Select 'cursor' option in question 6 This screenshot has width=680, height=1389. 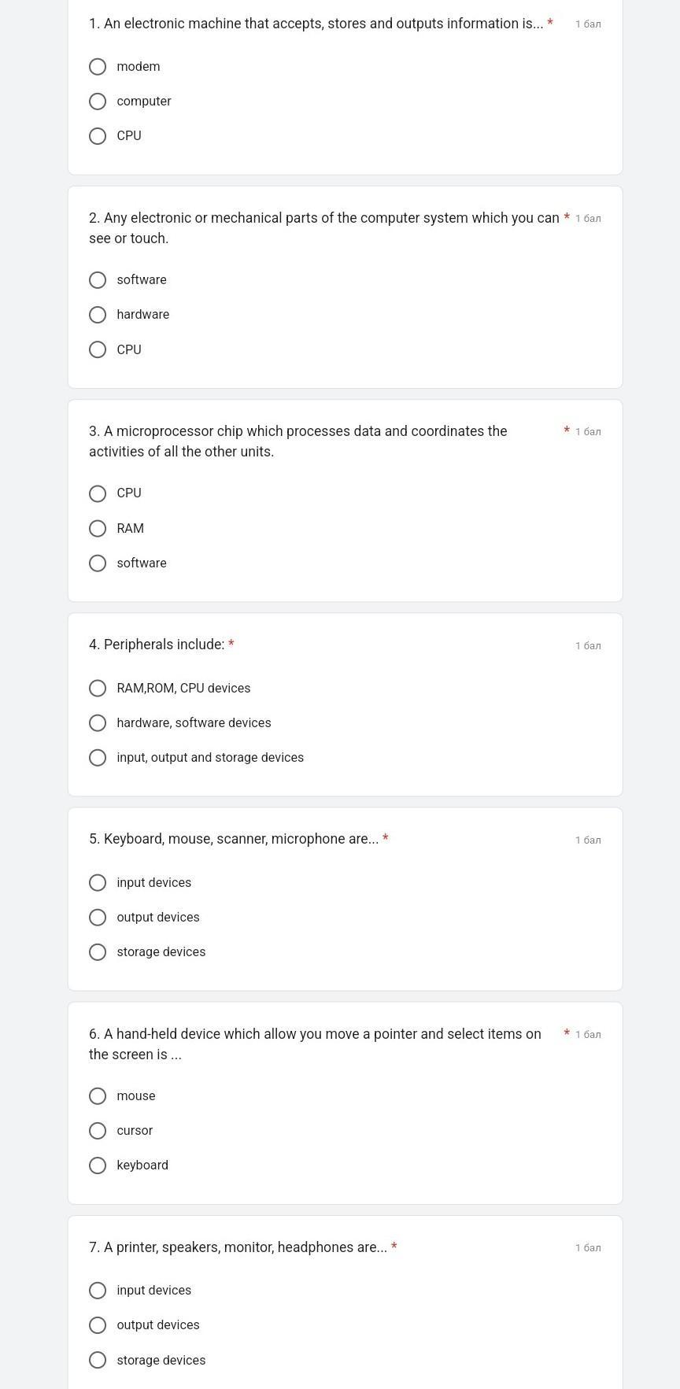tap(98, 1131)
